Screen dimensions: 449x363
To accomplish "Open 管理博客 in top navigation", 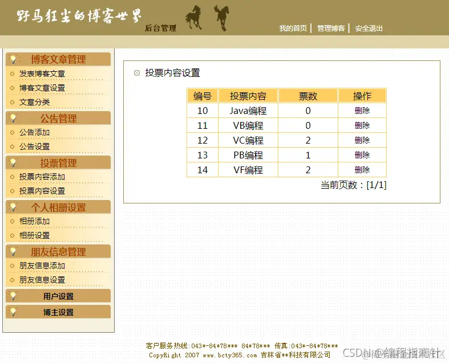I will tap(331, 28).
